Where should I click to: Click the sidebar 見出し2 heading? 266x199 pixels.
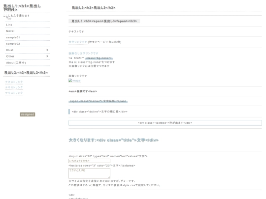tap(26, 73)
